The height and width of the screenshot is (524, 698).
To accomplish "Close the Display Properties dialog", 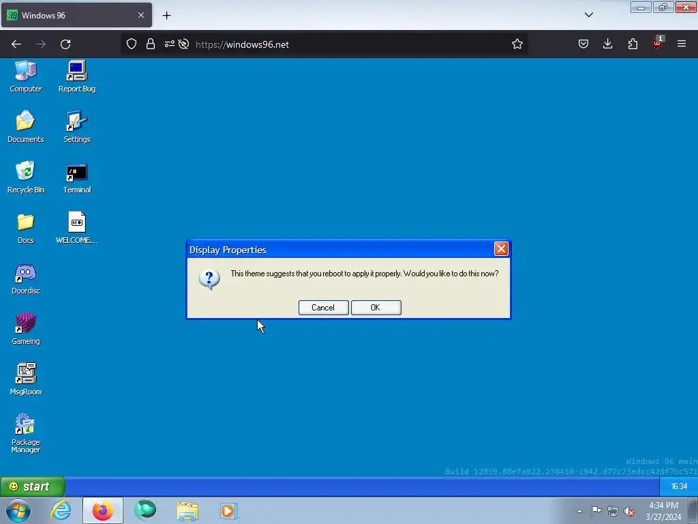I will (x=501, y=248).
